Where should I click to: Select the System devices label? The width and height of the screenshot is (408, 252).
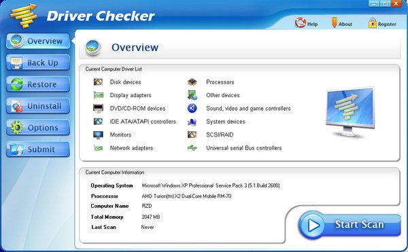(226, 122)
